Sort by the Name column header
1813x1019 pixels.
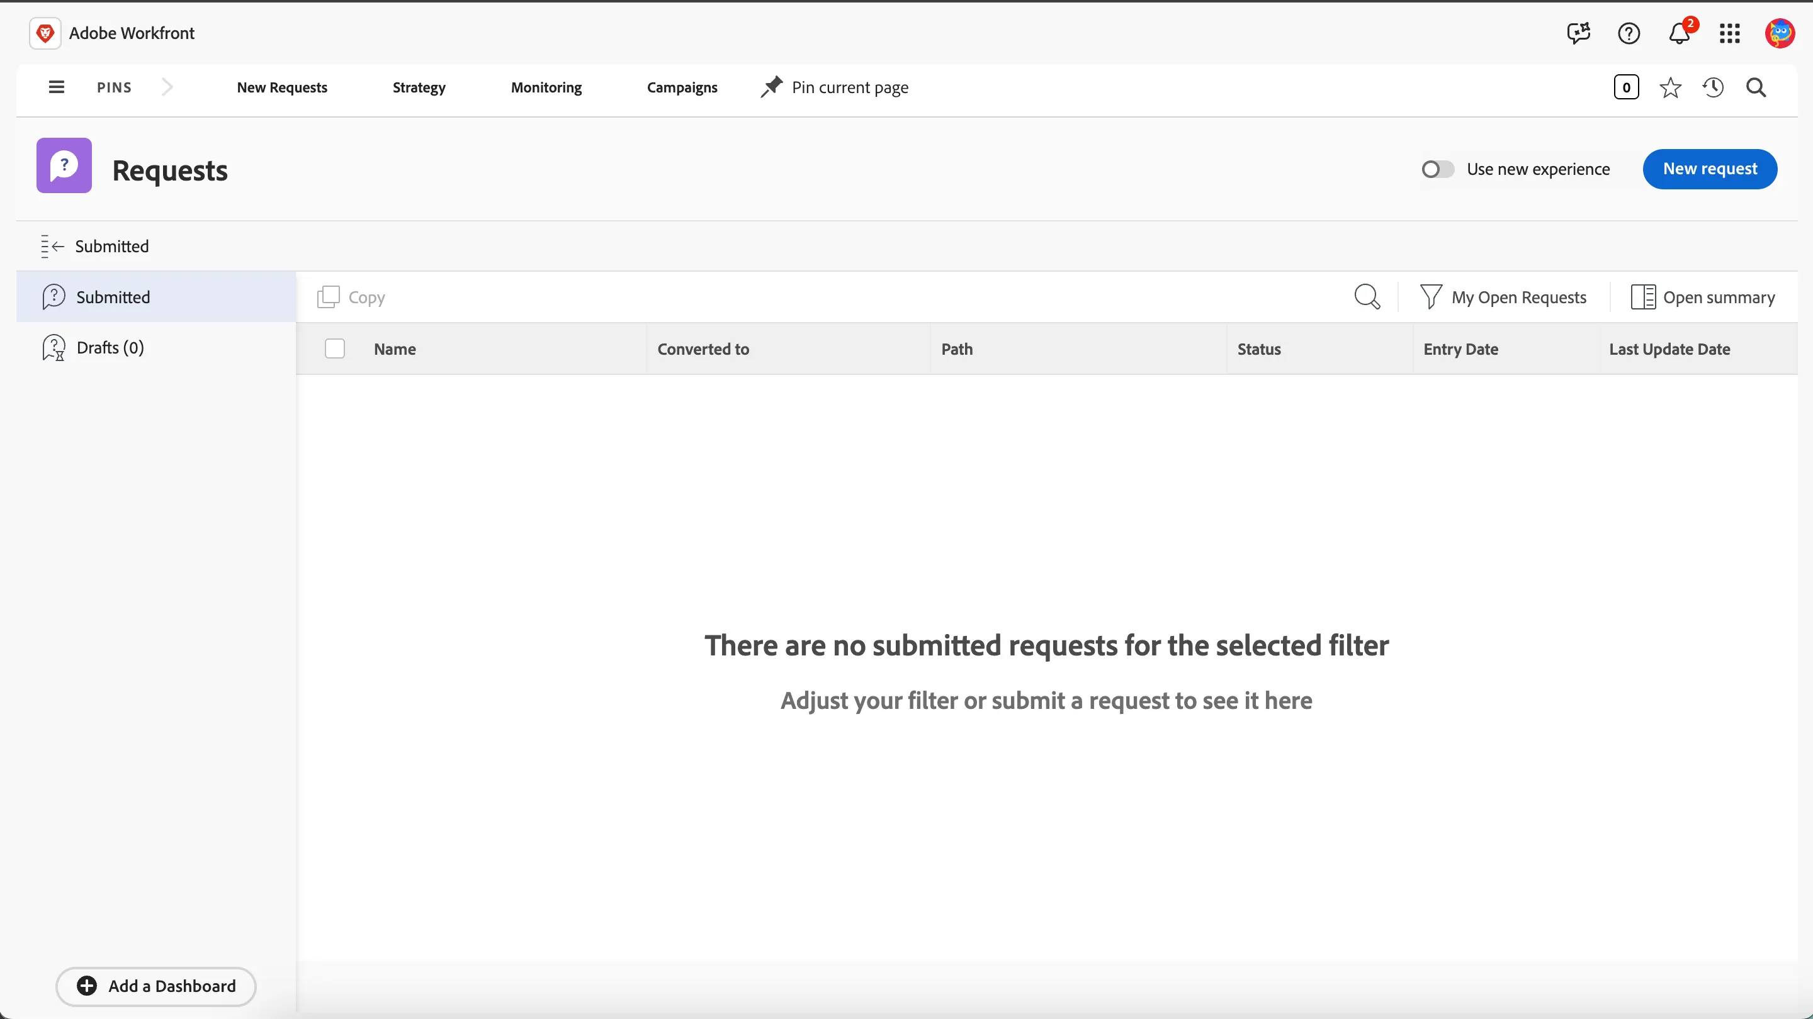point(395,349)
